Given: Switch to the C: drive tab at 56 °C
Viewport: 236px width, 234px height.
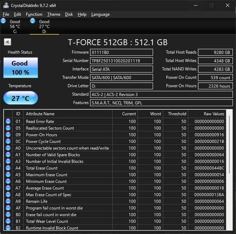Looking at the screenshot, I should click(x=15, y=26).
